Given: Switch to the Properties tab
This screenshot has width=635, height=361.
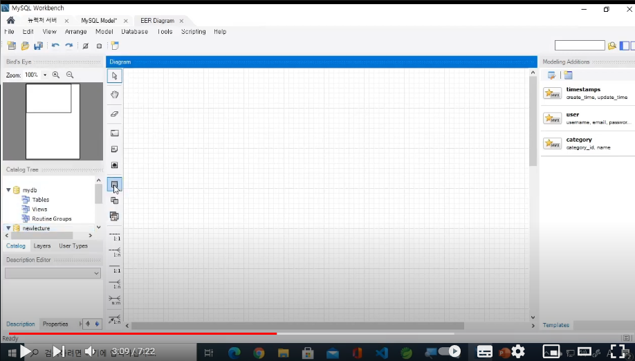Looking at the screenshot, I should click(x=55, y=324).
